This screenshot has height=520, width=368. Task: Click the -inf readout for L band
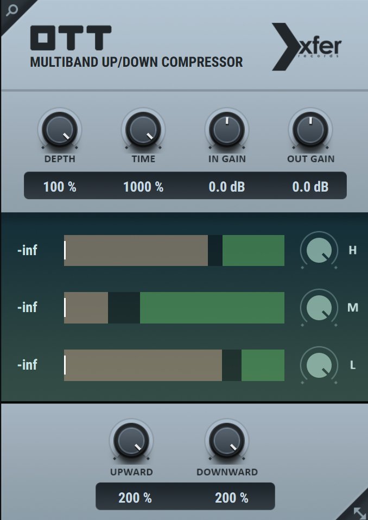point(27,365)
